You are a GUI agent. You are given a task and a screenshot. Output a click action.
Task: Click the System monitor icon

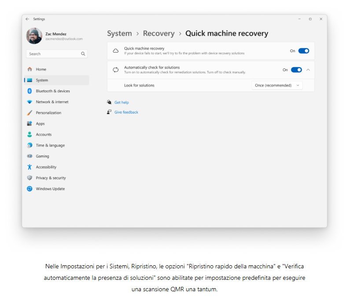click(29, 80)
